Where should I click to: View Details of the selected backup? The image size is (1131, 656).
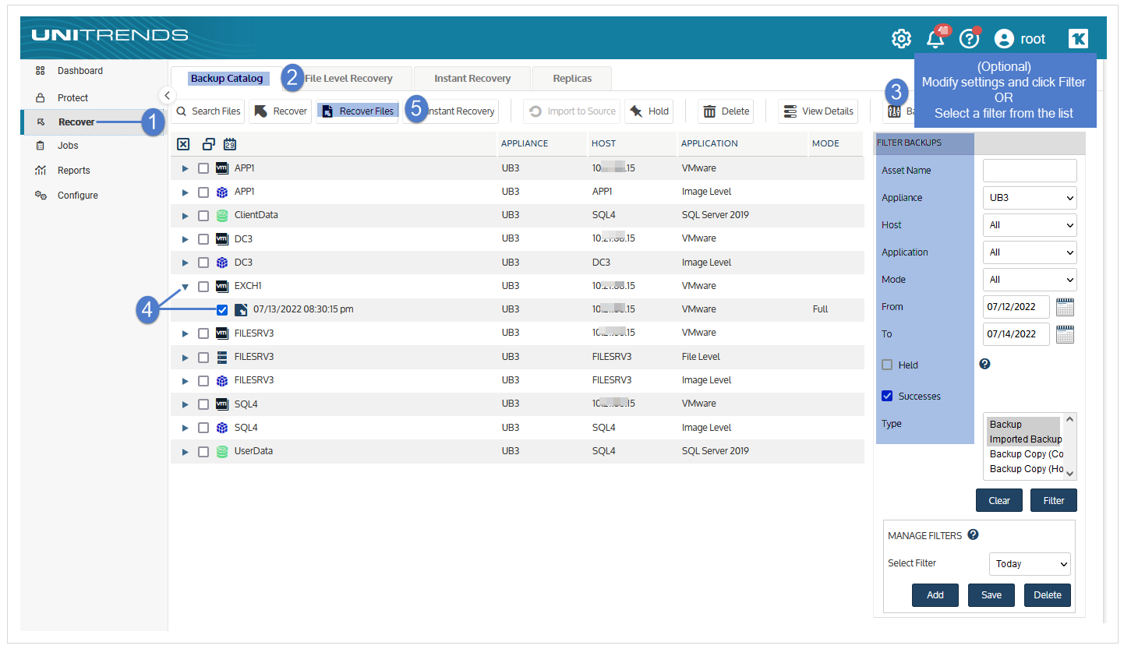tap(818, 111)
